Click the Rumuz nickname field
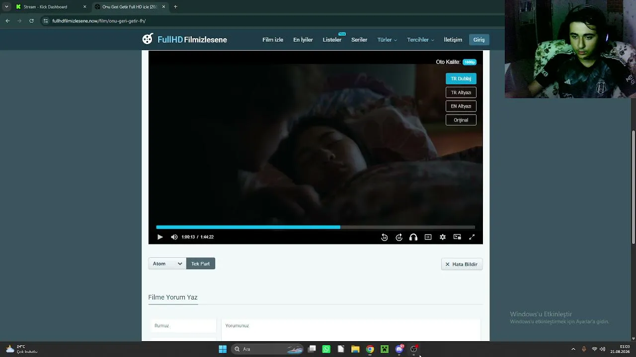The image size is (636, 357). pyautogui.click(x=183, y=326)
